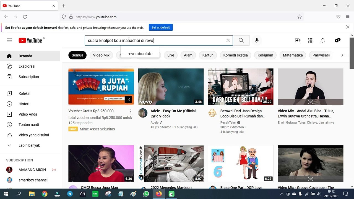Open the Windows Start menu

pos(6,194)
